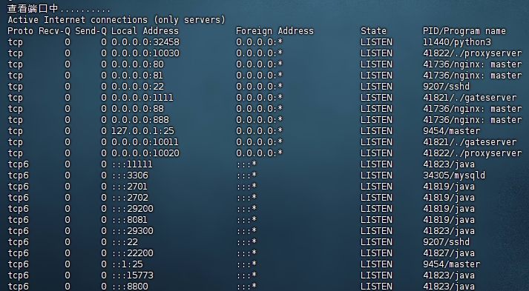This screenshot has height=291, width=529.
Task: Click local address :::22 on tcp6 row
Action: pos(125,242)
